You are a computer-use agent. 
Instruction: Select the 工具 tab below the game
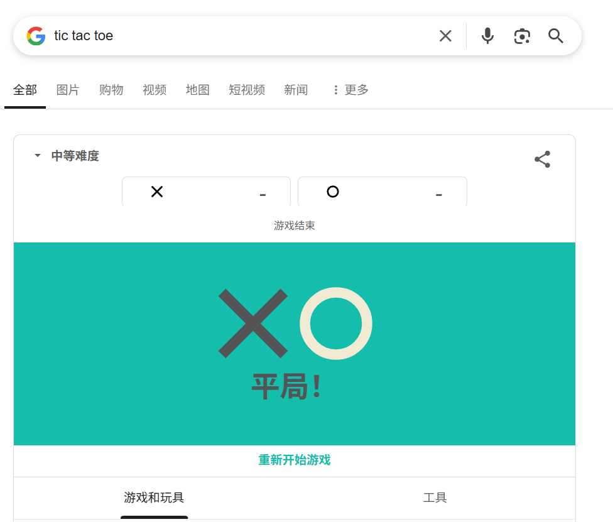[435, 498]
